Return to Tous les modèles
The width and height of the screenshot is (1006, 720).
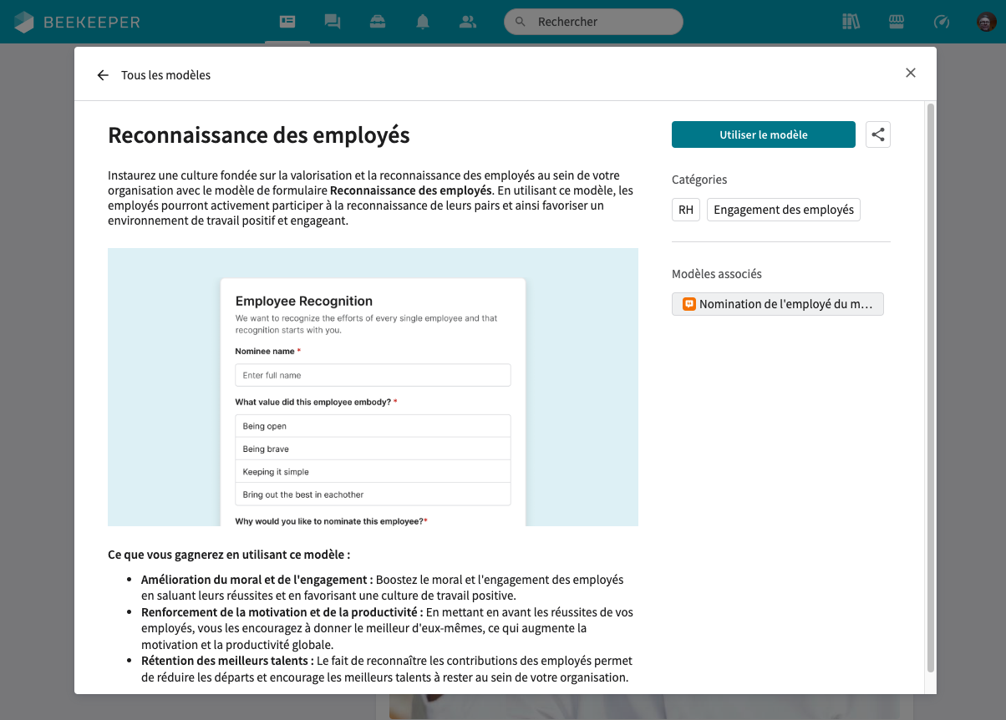(x=165, y=74)
